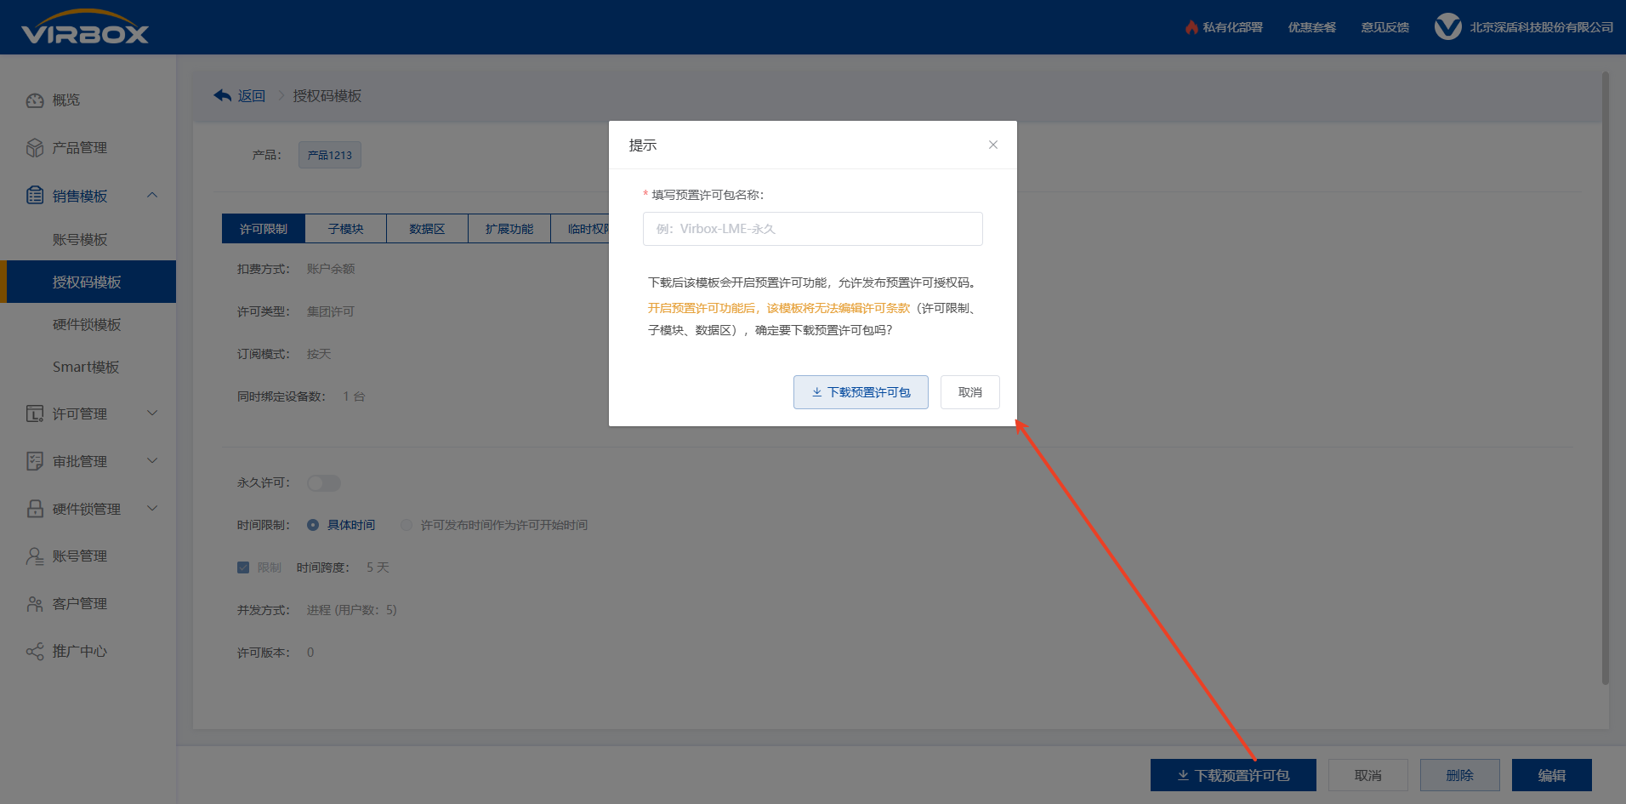The image size is (1626, 804).
Task: Switch to the 数据区 tab
Action: click(x=427, y=229)
